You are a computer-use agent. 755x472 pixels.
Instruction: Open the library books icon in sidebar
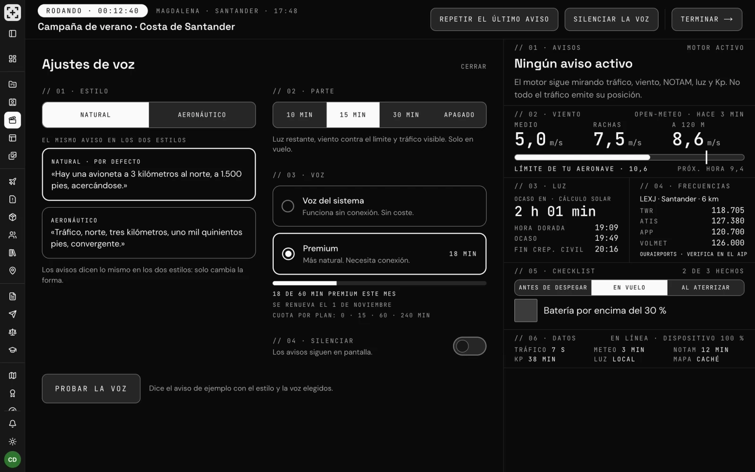point(13,253)
